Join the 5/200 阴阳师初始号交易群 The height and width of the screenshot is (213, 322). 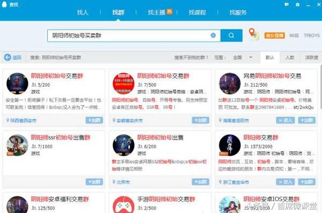[94, 120]
